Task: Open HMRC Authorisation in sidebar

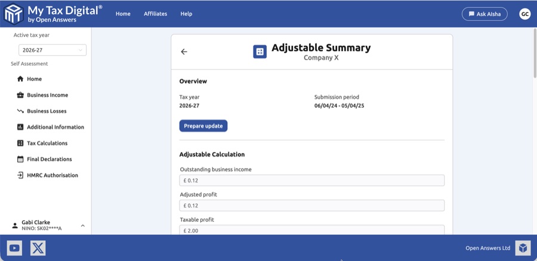Action: pyautogui.click(x=53, y=175)
